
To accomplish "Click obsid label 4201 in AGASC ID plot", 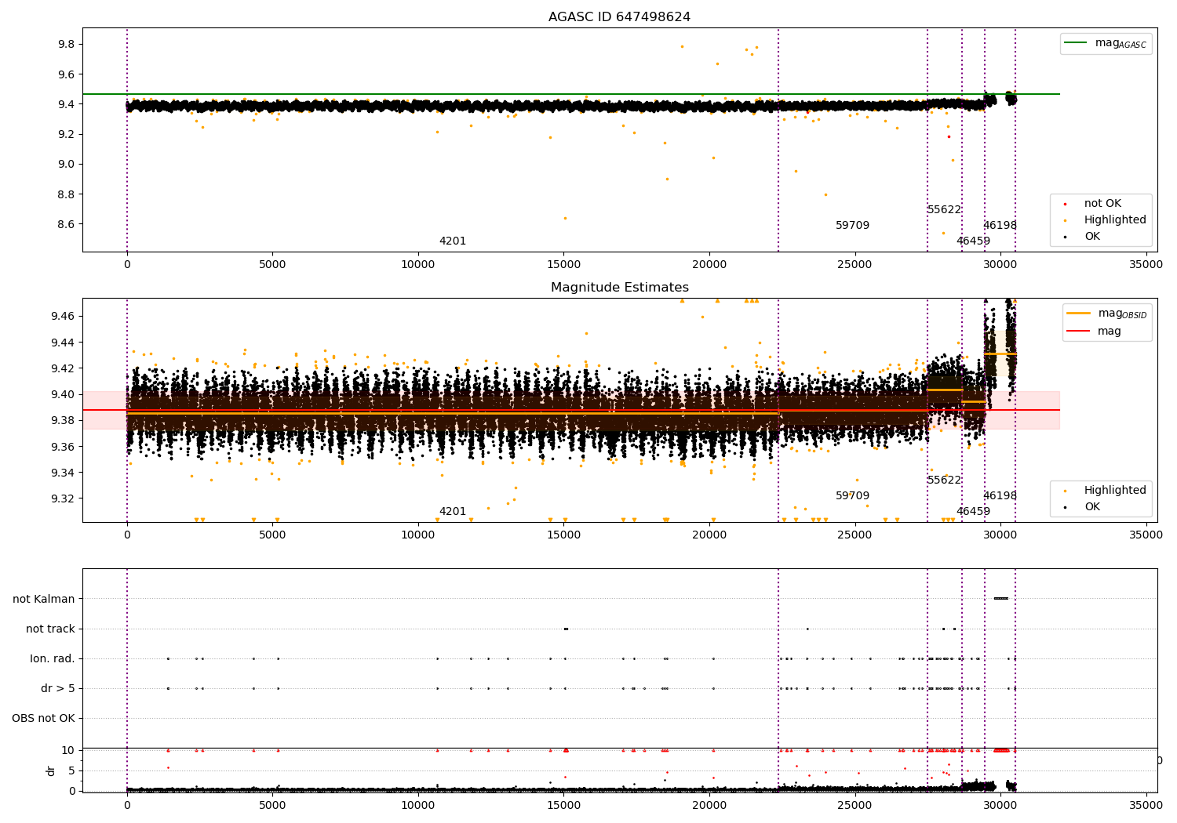I will coord(453,241).
